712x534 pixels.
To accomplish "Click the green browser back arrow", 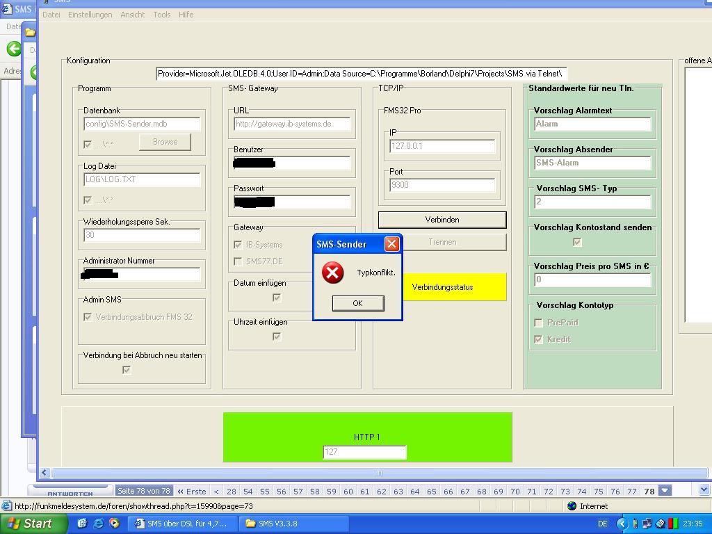I will click(x=13, y=49).
